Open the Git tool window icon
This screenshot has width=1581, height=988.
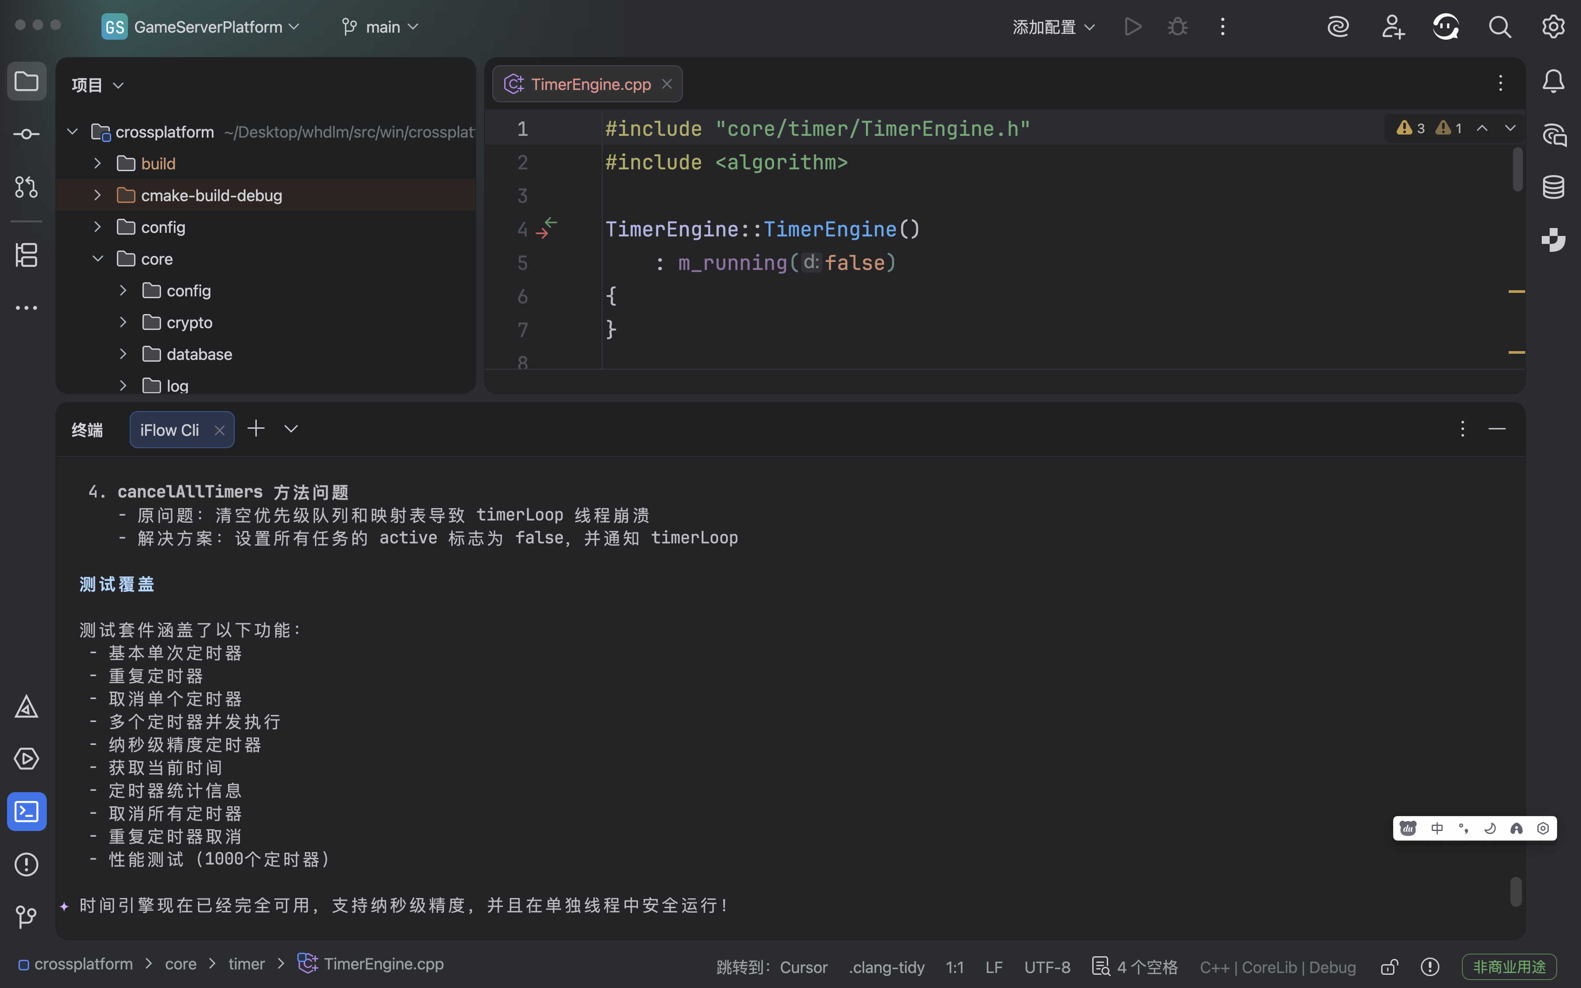point(26,916)
